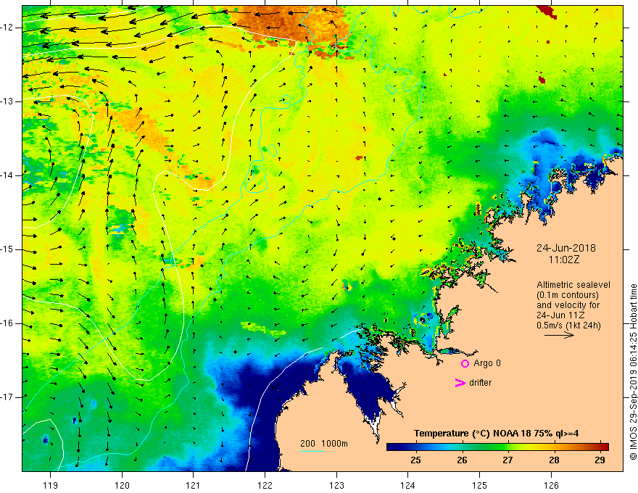Click the latitude axis label -16
This screenshot has height=493, width=638.
[8, 323]
